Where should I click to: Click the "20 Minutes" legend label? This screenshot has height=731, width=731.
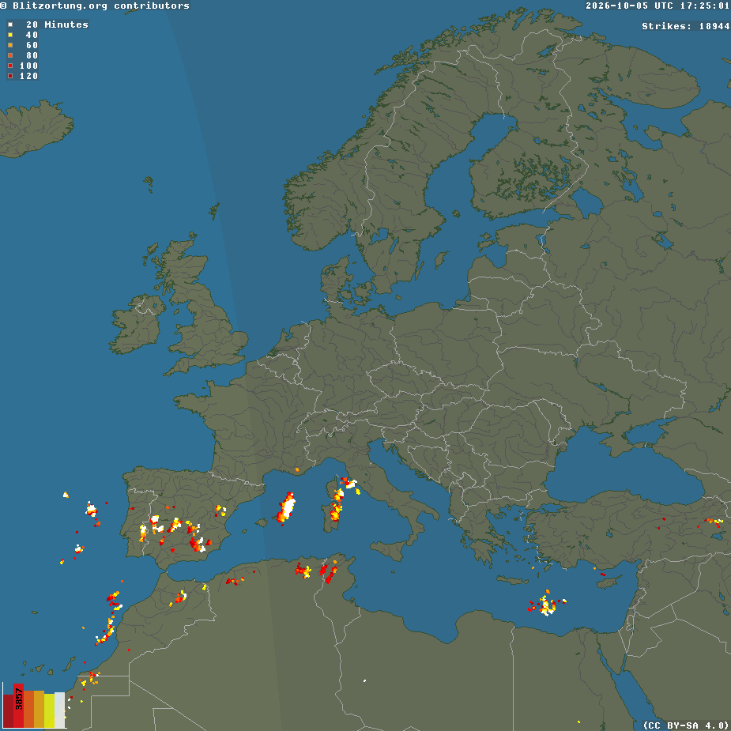point(57,24)
